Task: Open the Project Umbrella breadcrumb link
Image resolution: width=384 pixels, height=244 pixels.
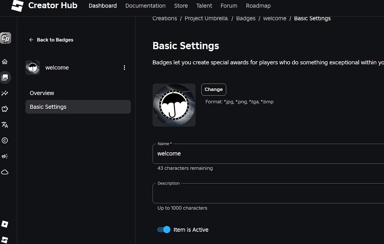Action: (x=206, y=18)
